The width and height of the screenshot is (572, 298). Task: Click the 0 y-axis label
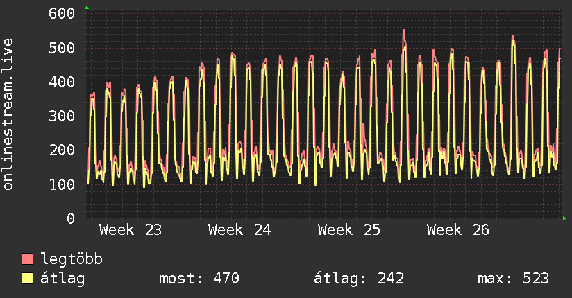(71, 218)
